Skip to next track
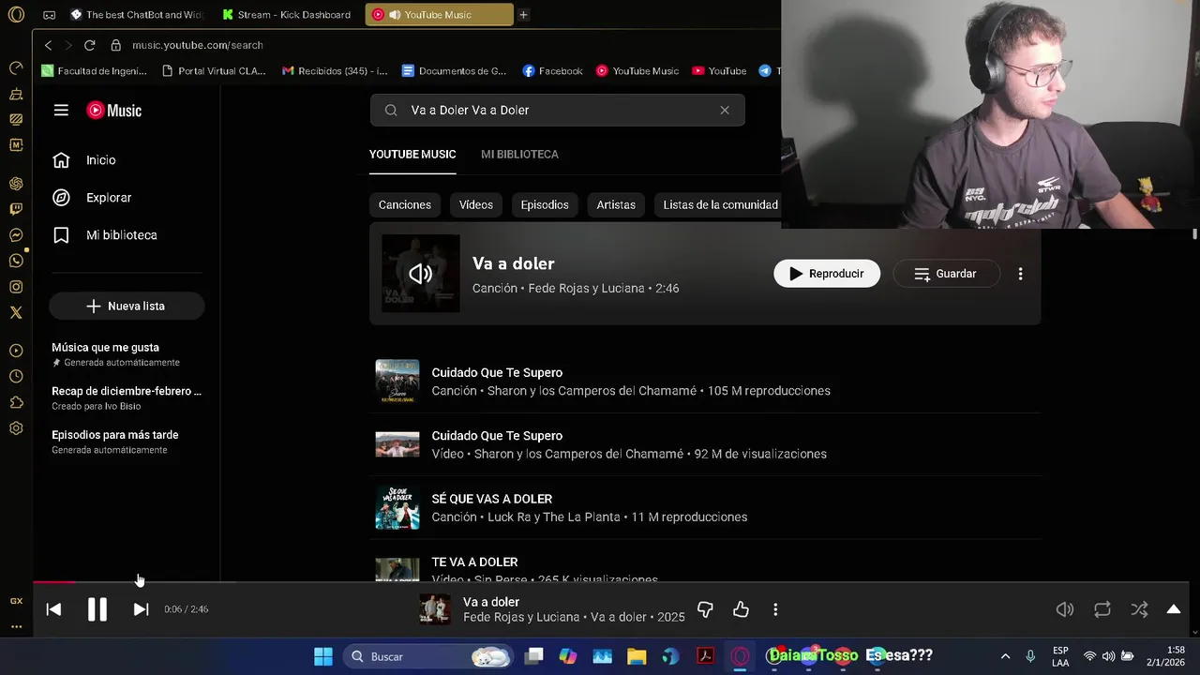 (141, 609)
